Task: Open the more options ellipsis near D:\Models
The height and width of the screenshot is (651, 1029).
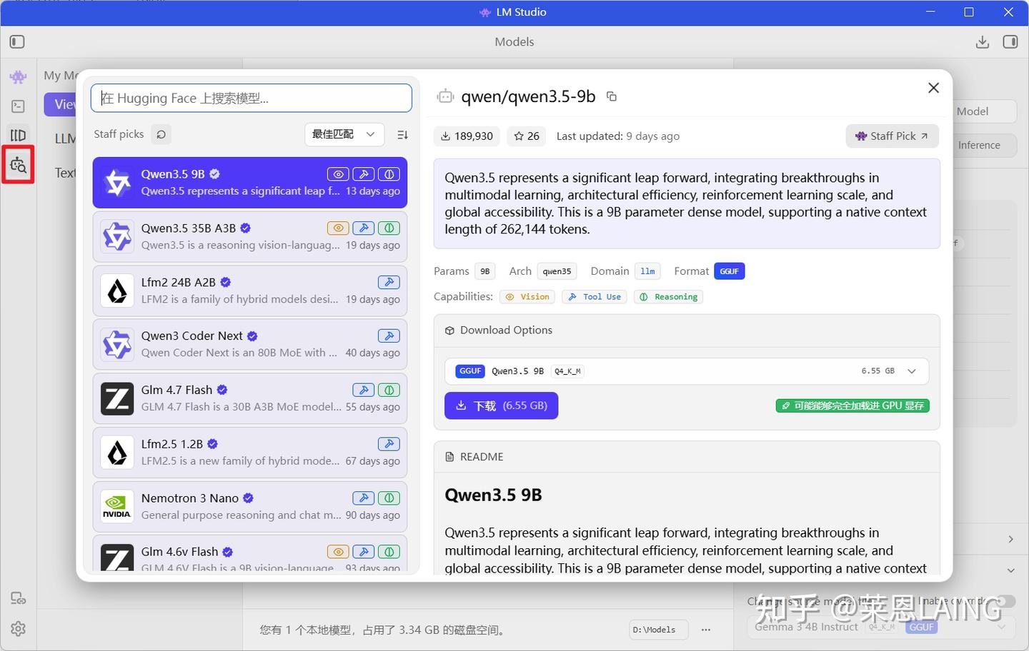Action: coord(706,630)
